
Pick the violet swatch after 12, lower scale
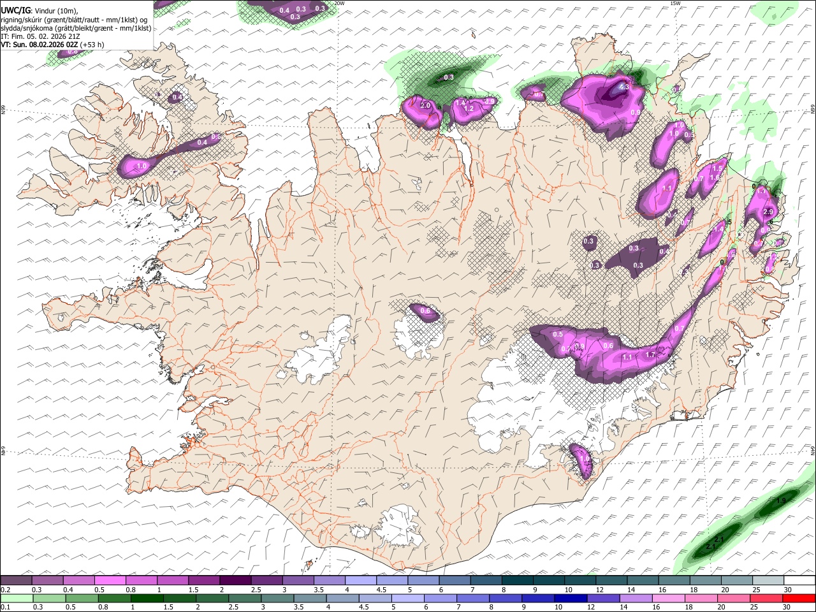(x=602, y=598)
